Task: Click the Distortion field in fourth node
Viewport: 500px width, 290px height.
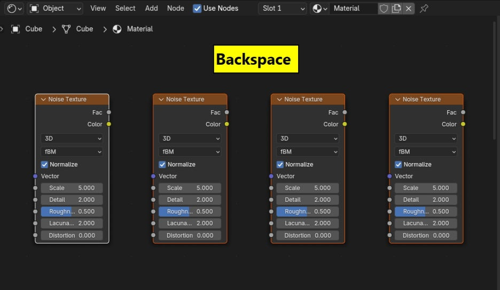Action: click(426, 235)
